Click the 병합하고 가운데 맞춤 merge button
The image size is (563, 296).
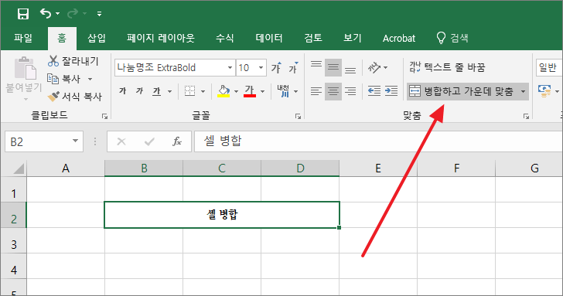[462, 91]
